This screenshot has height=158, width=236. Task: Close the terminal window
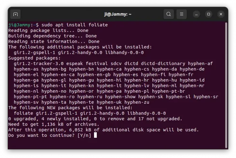tap(221, 14)
